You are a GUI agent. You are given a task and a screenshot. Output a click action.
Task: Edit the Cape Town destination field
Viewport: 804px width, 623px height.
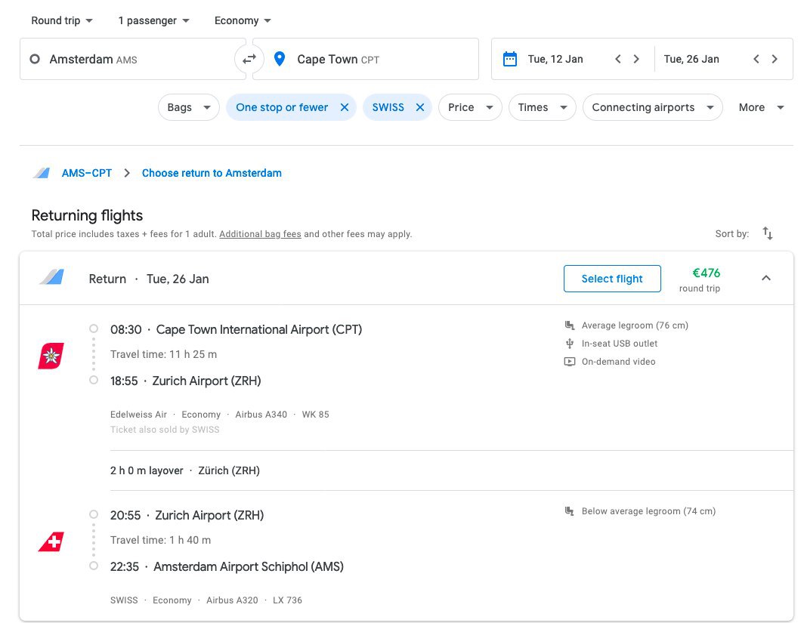point(366,59)
